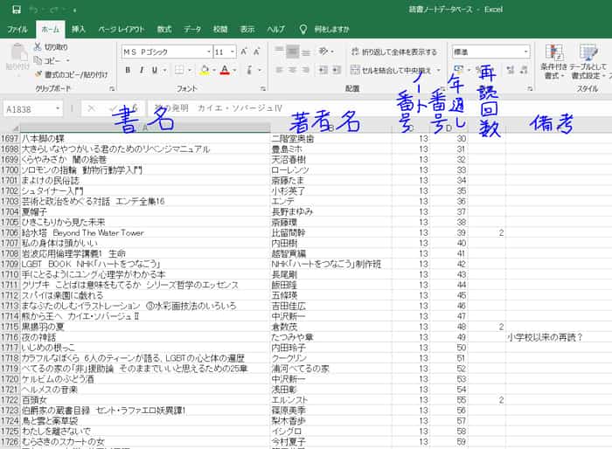Toggle Italic formatting

[x=142, y=70]
